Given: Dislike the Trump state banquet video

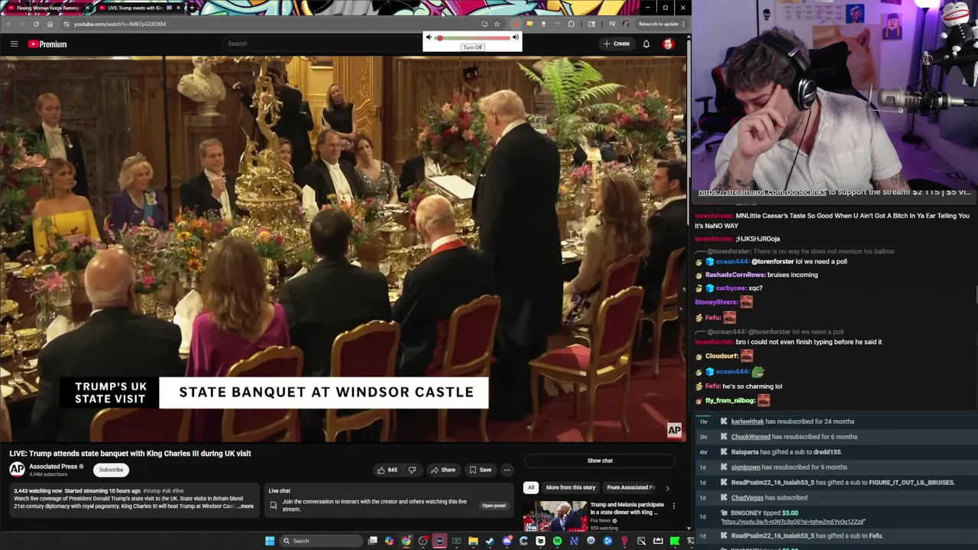Looking at the screenshot, I should click(412, 470).
